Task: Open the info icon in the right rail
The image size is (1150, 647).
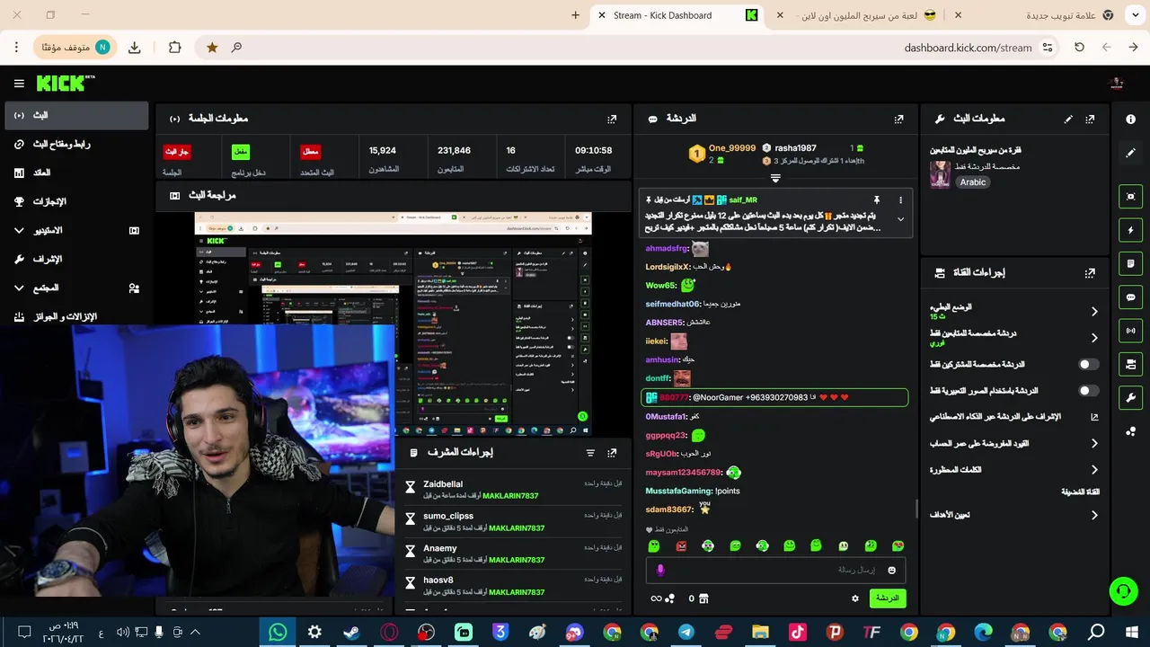Action: click(1130, 119)
